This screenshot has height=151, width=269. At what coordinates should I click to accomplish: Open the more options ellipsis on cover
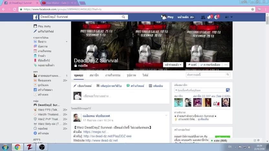[226, 65]
